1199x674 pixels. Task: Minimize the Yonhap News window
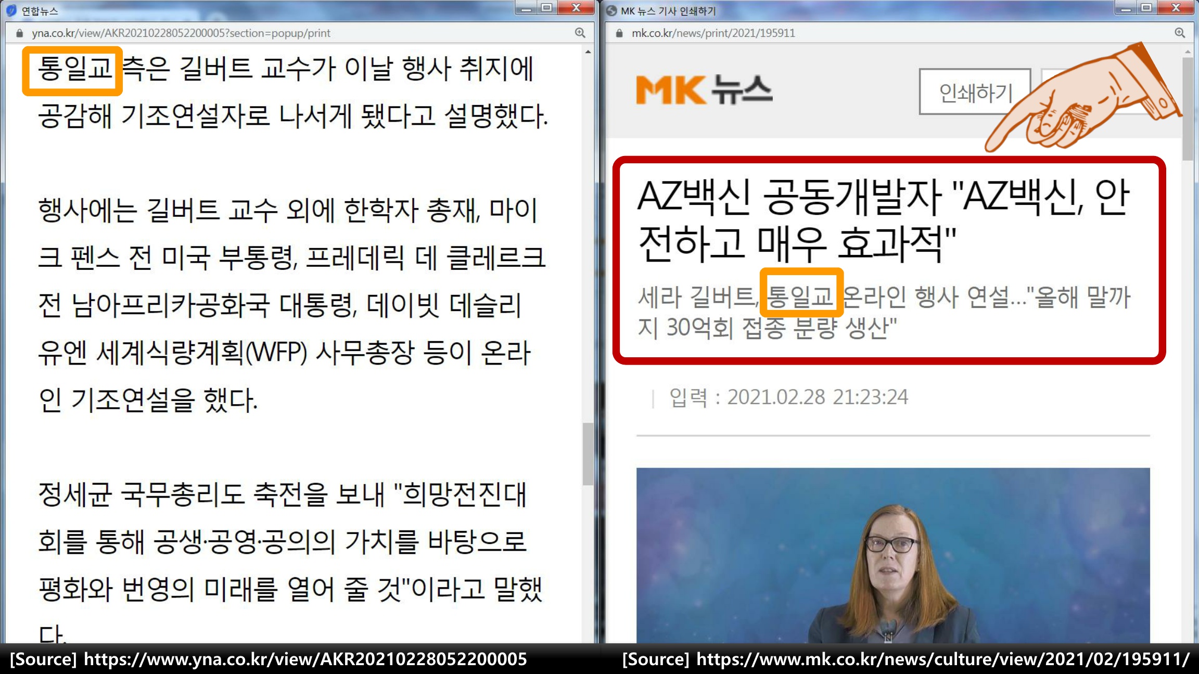(526, 8)
